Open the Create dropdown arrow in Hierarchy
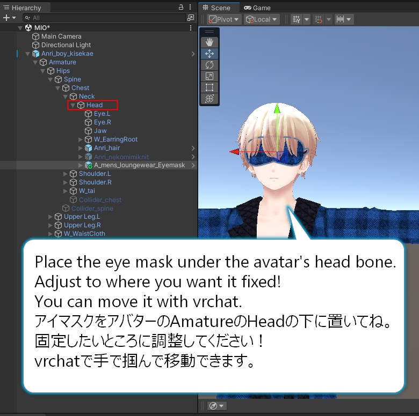Viewport: 419px width, 416px height. point(14,18)
